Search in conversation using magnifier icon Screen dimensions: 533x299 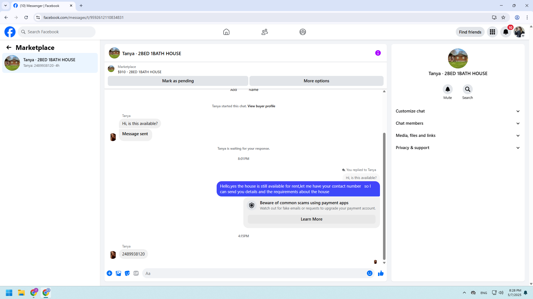[x=468, y=89]
